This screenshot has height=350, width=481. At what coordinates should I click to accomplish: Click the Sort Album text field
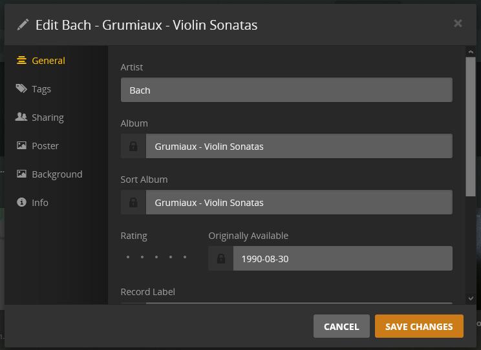coord(299,202)
